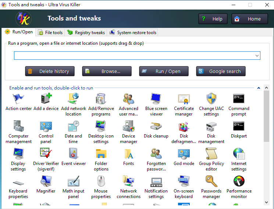Click scrollbar up arrow in tools list
Screen dimensions: 274x209
tap(266, 88)
